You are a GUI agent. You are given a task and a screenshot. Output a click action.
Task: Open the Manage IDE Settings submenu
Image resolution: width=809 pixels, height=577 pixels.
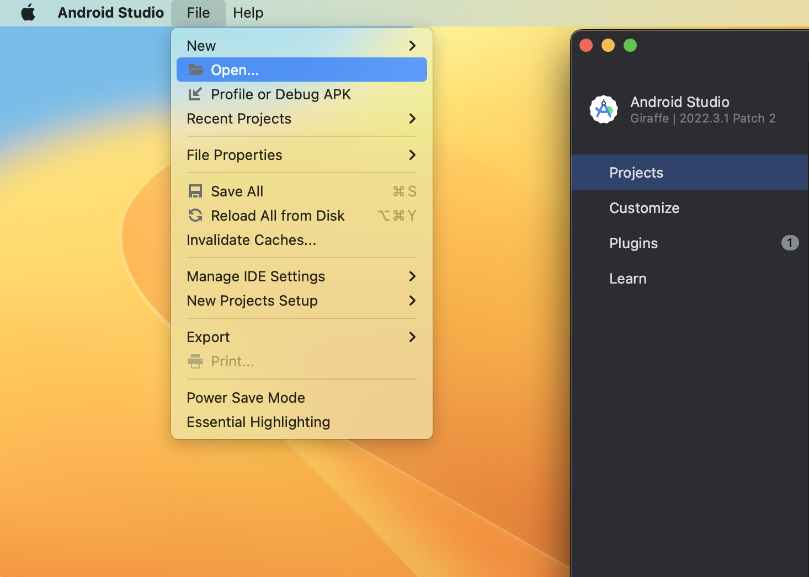pyautogui.click(x=256, y=276)
